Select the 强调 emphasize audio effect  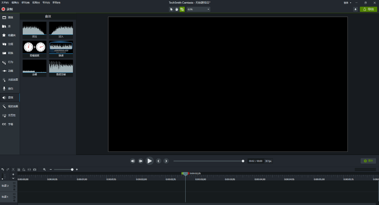click(61, 49)
